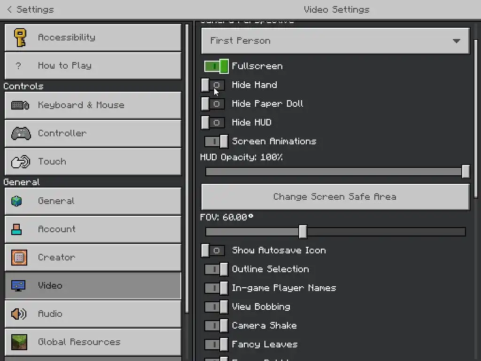Click the keyboard icon for Keyboard & Mouse
This screenshot has height=361, width=481.
click(20, 105)
